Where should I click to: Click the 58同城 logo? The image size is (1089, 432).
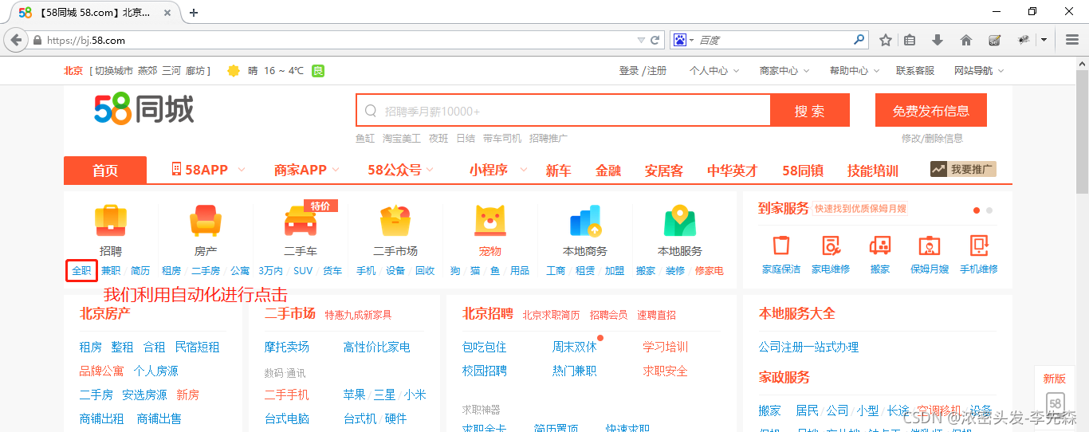[144, 109]
